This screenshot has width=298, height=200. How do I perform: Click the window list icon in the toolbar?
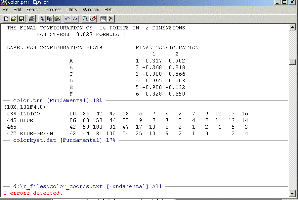tap(103, 19)
